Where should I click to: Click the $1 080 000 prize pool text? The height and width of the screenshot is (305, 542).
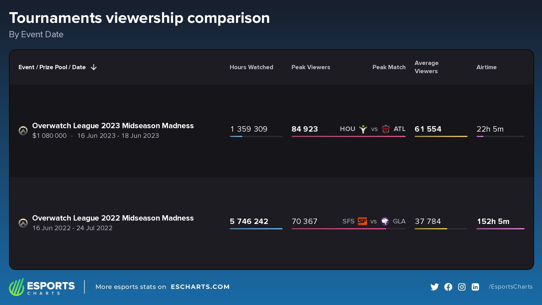tap(49, 136)
